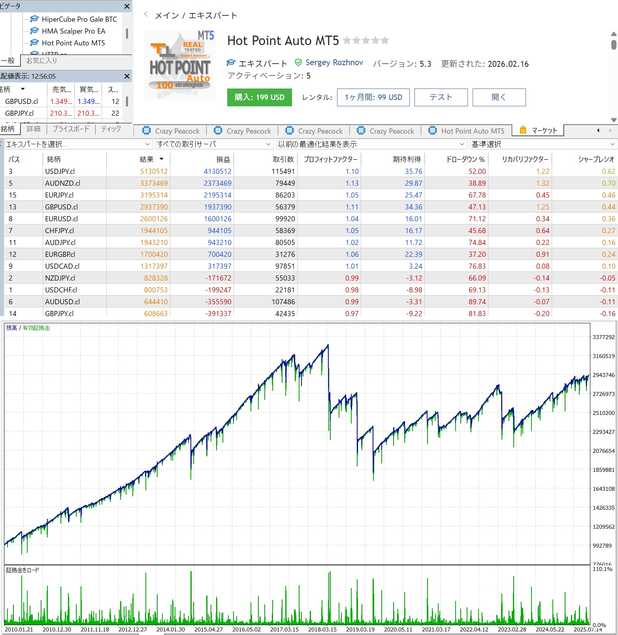Switch to the お気に入り tab
Screen dimensions: 618x635
point(42,60)
